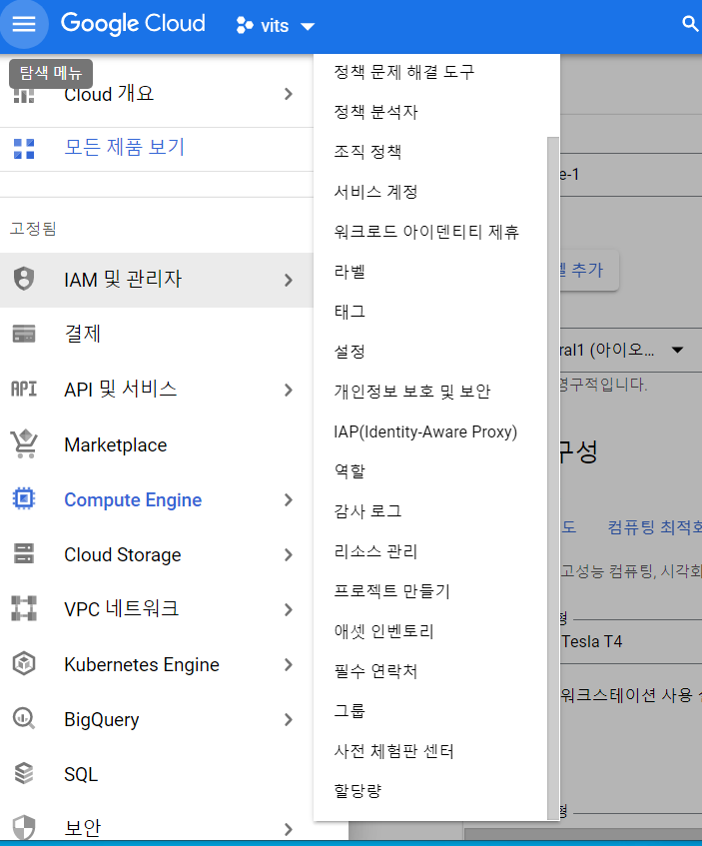Choose 라벨 in the IAM submenu
This screenshot has width=702, height=846.
(350, 272)
